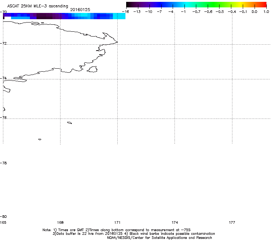Pick the green section of the color bar
The height and width of the screenshot is (240, 273).
click(x=214, y=5)
